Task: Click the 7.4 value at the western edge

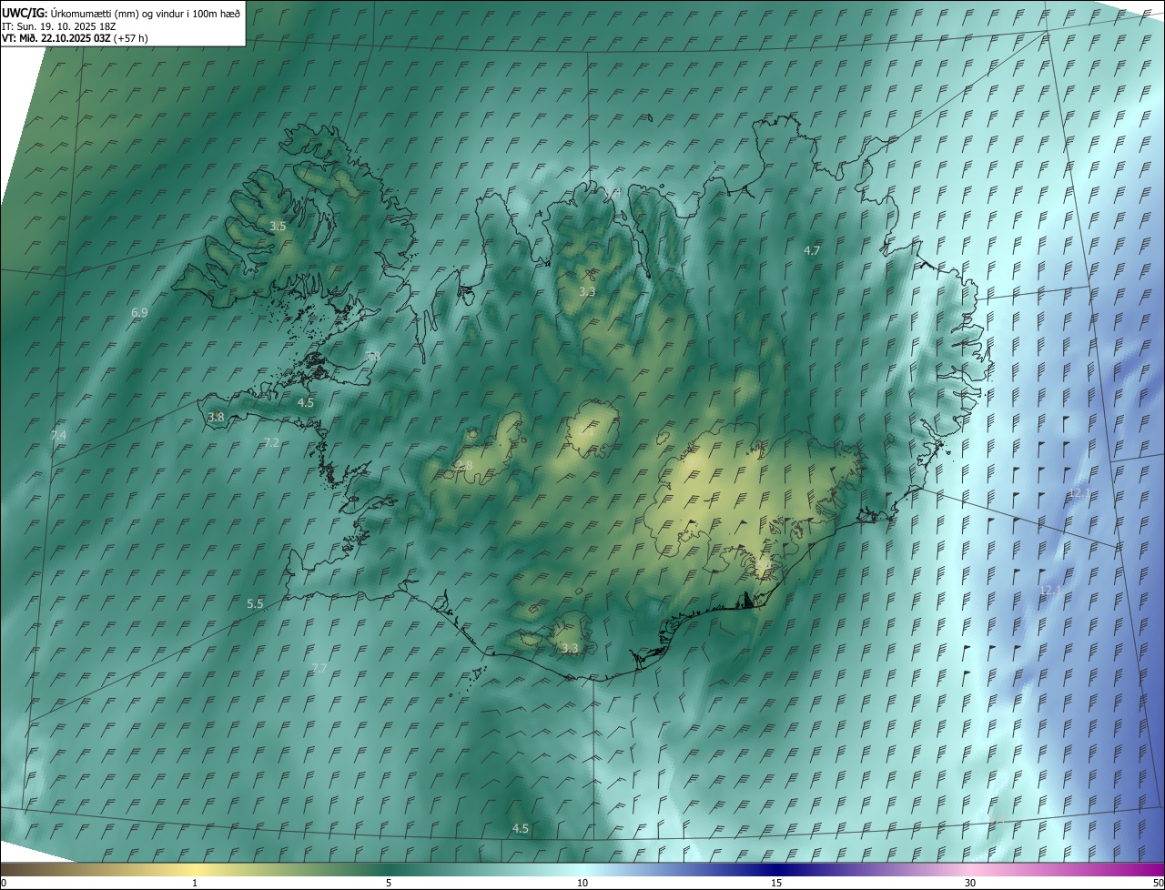Action: point(58,435)
